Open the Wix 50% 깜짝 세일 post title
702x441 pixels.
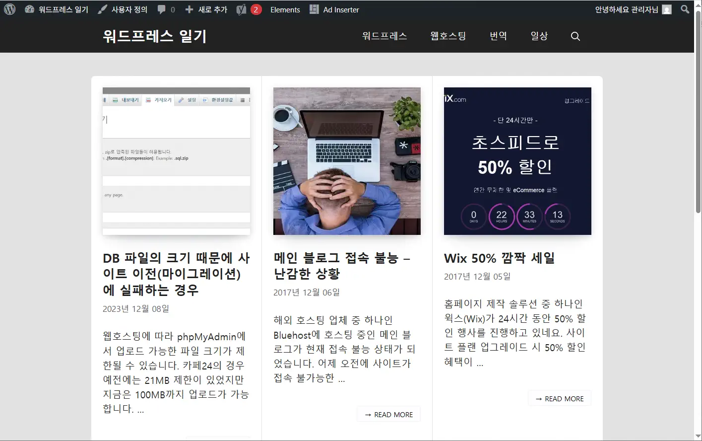pyautogui.click(x=500, y=258)
